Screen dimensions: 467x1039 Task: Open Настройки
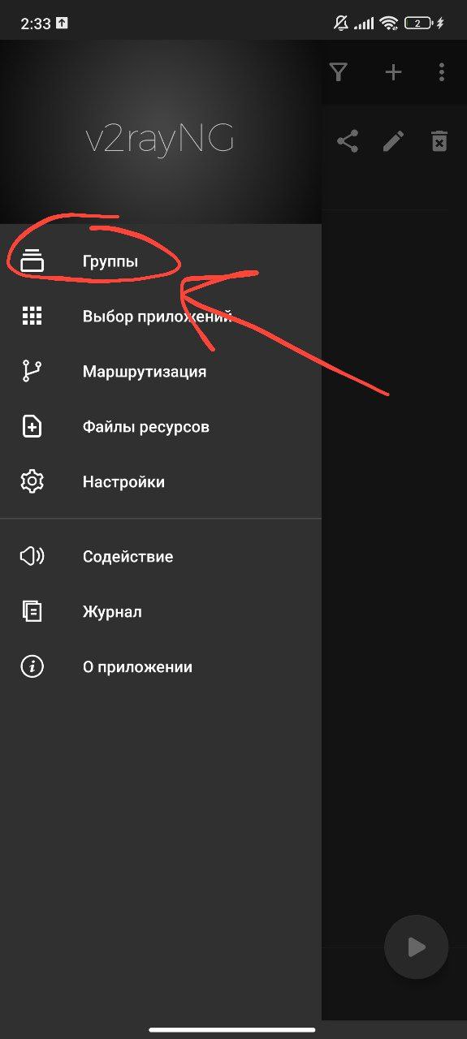coord(161,482)
